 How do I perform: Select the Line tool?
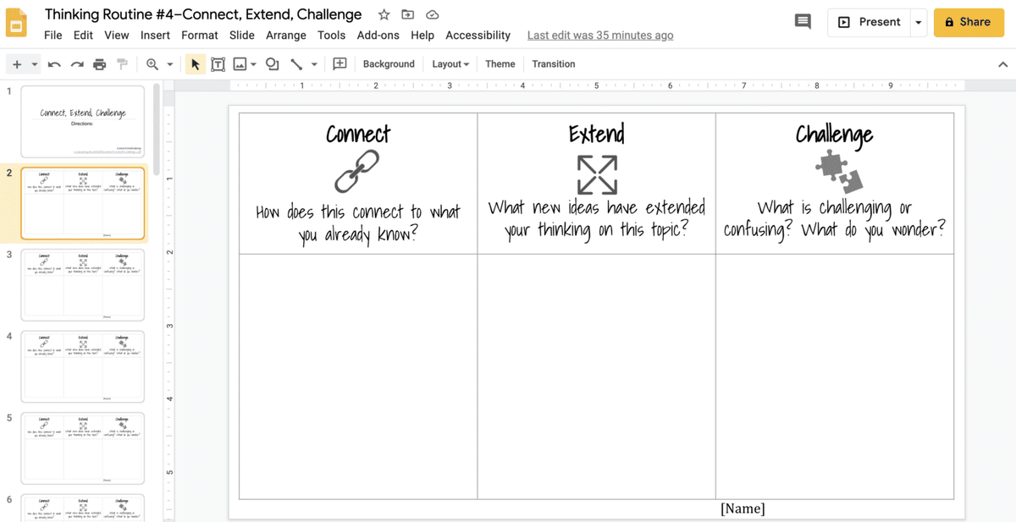click(296, 64)
